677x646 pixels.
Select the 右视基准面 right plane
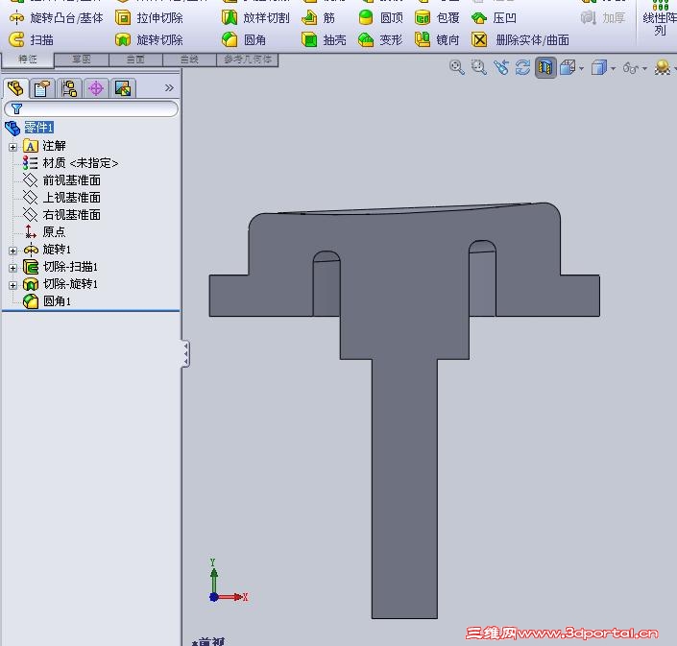pyautogui.click(x=62, y=215)
